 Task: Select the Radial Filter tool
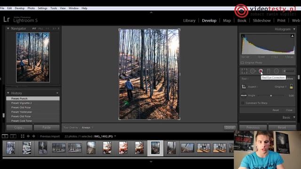[276, 71]
